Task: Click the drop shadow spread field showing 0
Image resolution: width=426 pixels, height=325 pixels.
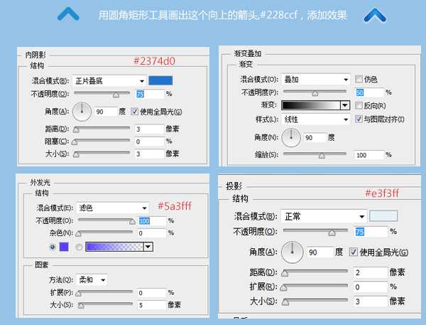Action: coord(371,287)
